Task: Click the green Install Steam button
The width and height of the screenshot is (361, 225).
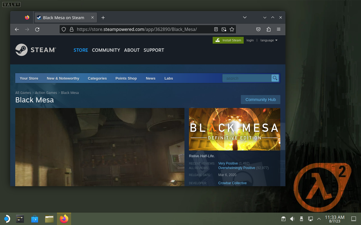Action: tap(228, 40)
